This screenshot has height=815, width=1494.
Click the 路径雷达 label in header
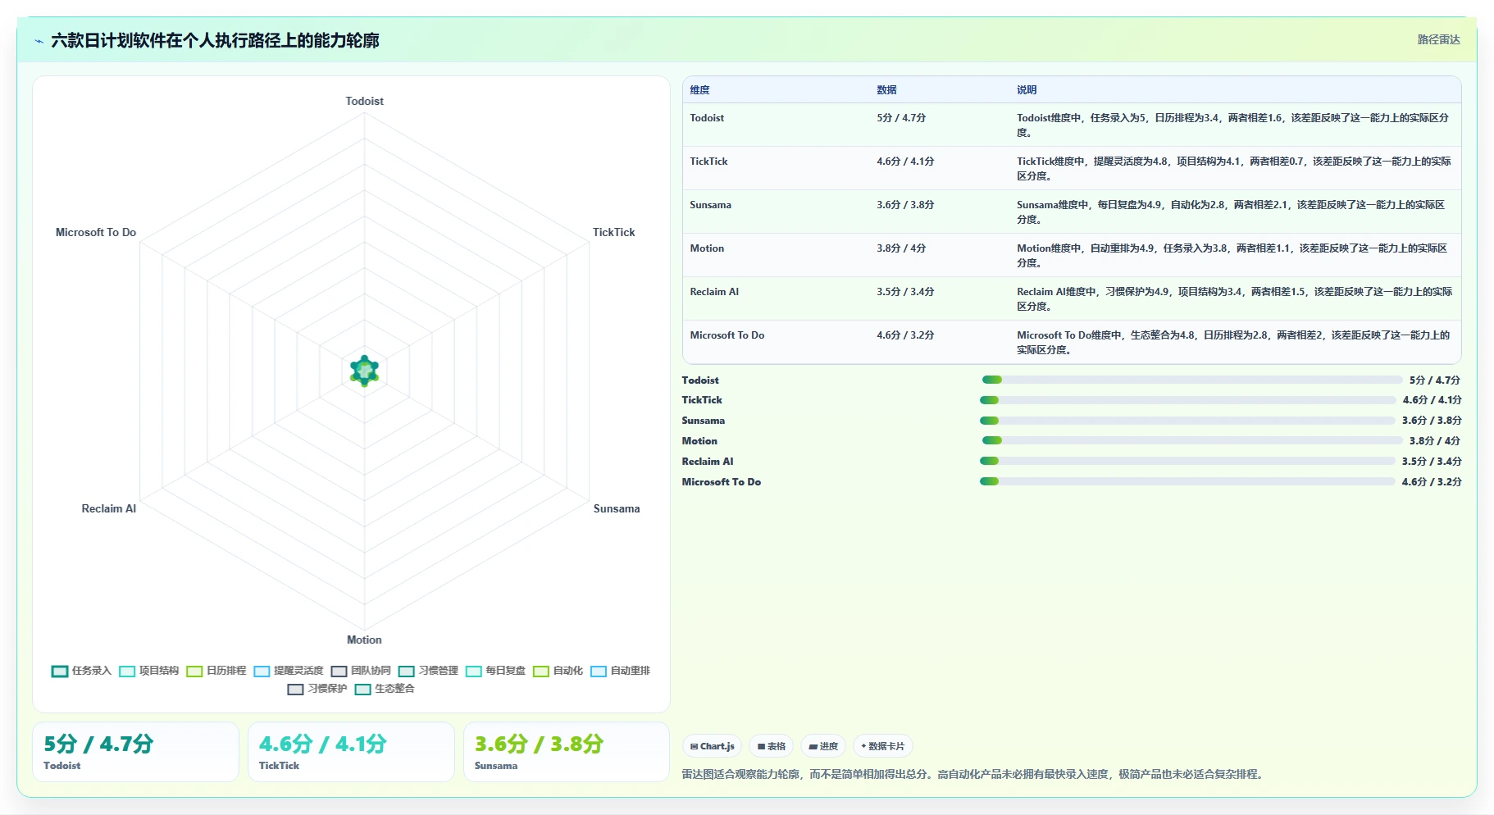click(1439, 39)
